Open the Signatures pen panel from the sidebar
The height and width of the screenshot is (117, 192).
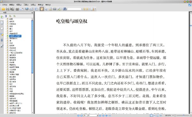click(2, 46)
